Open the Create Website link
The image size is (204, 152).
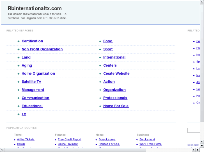click(116, 74)
